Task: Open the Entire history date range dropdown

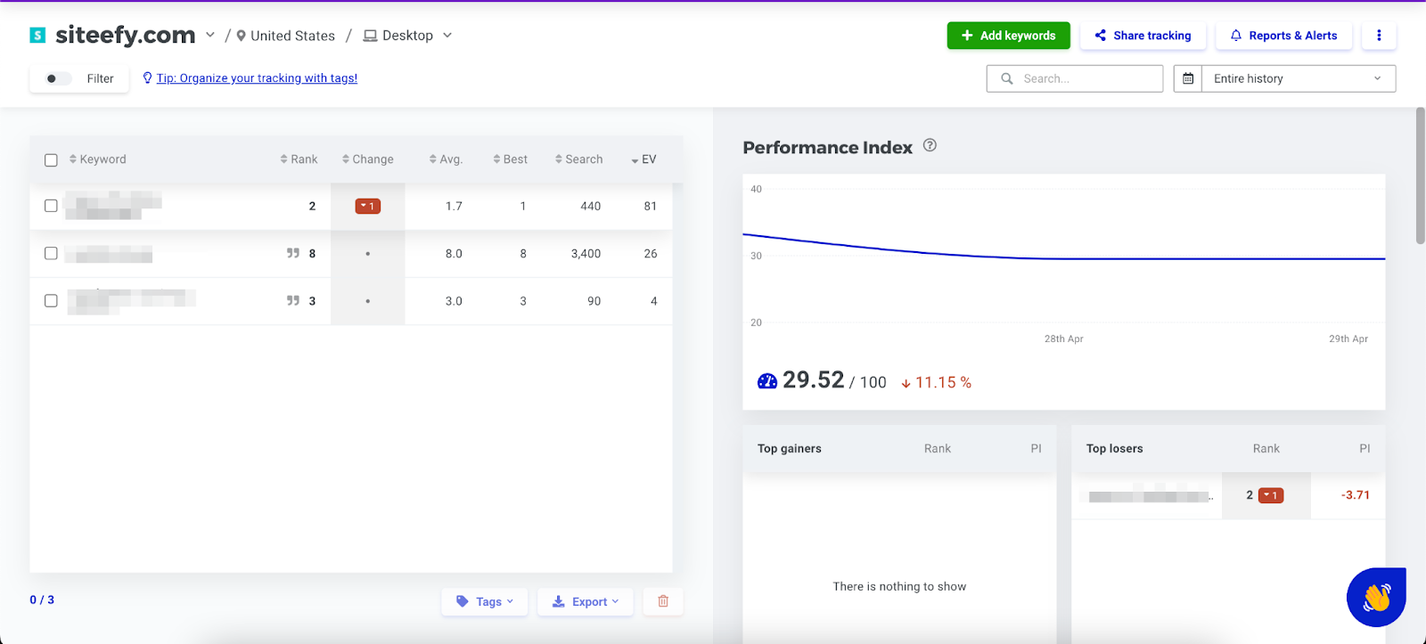Action: click(x=1299, y=78)
